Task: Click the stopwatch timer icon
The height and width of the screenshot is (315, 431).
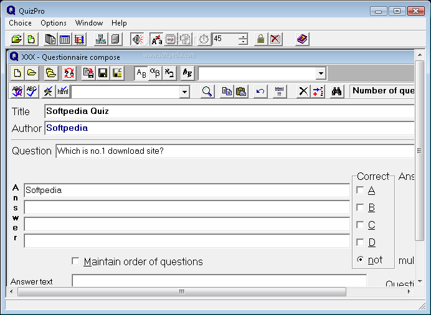Action: (204, 39)
